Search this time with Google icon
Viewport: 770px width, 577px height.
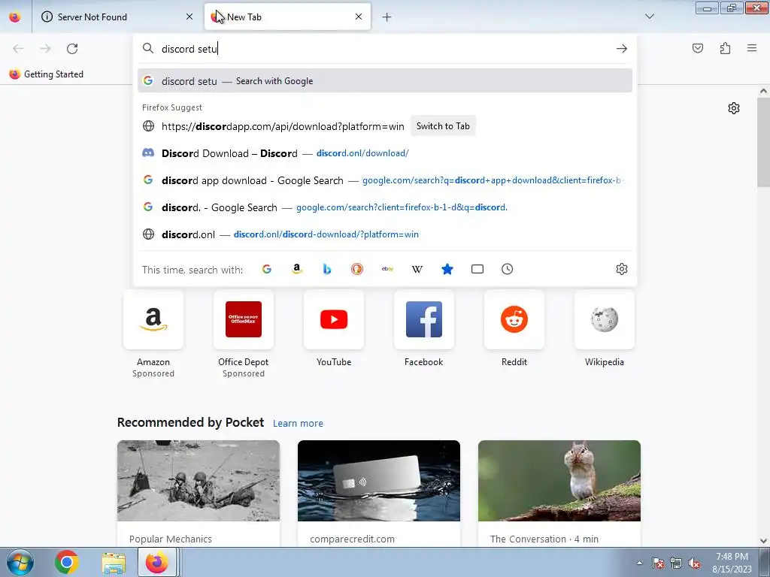click(x=267, y=269)
